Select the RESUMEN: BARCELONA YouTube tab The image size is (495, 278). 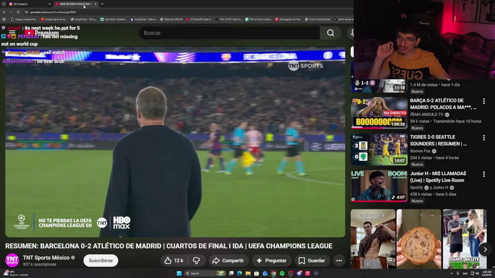tap(75, 4)
